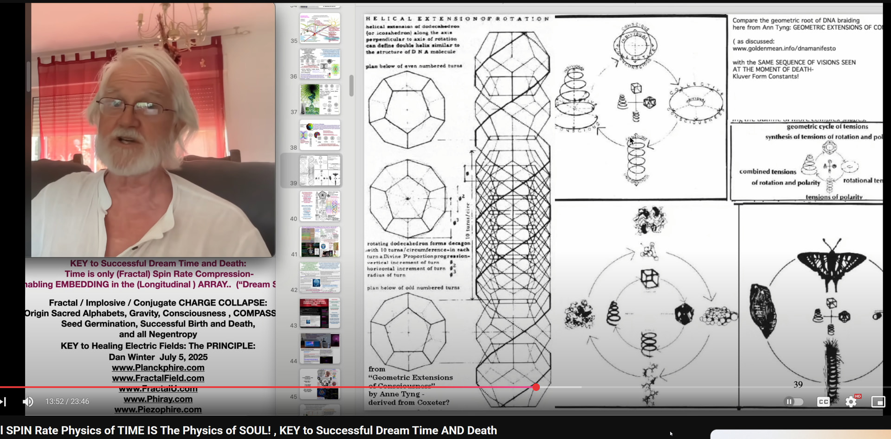Click the slide panel scrollbar handle
The width and height of the screenshot is (891, 439).
click(x=351, y=86)
